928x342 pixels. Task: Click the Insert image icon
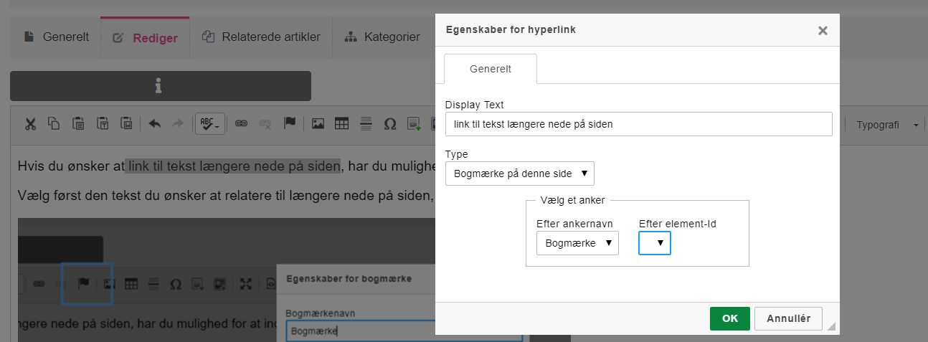click(318, 123)
